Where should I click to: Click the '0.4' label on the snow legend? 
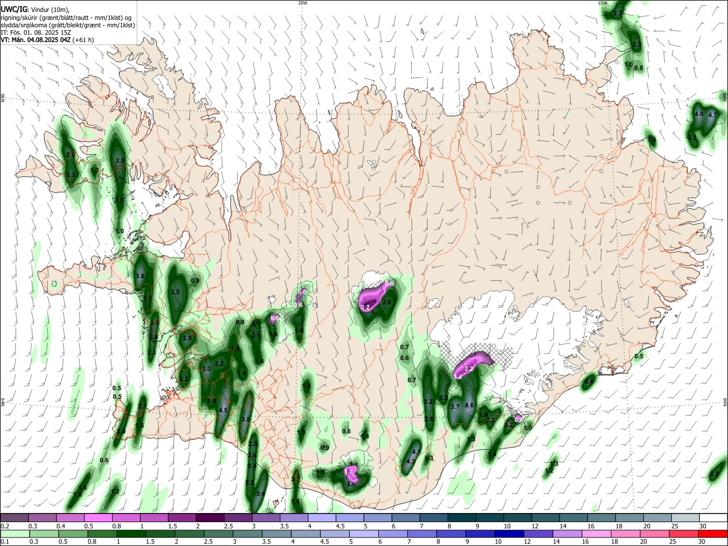tap(61, 526)
